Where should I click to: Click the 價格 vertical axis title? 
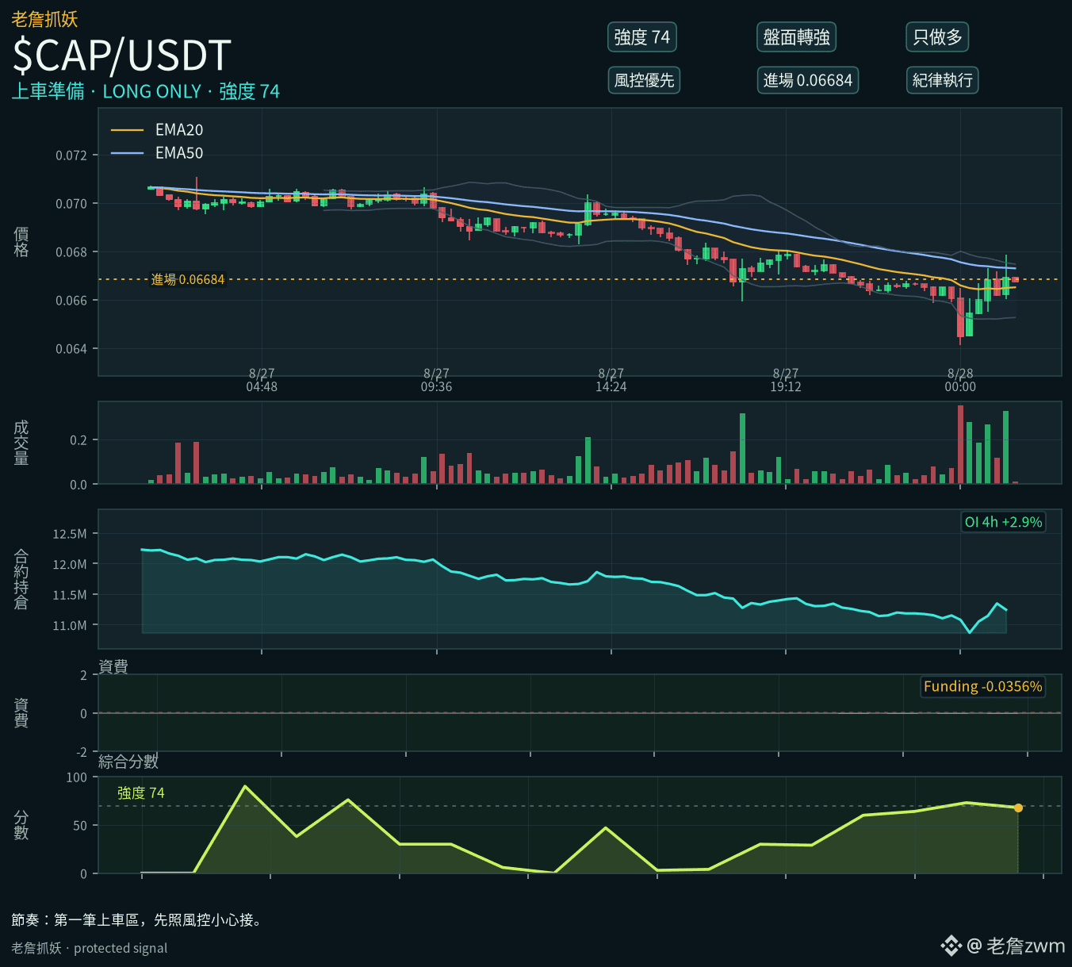click(x=21, y=242)
